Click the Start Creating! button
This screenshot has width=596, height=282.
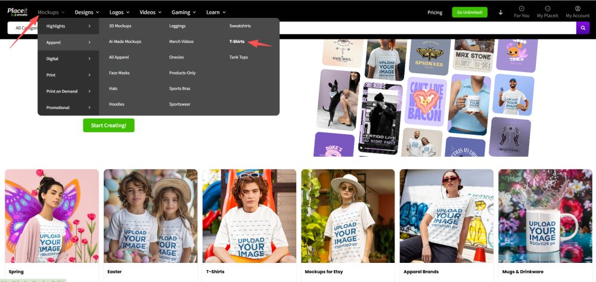[108, 125]
